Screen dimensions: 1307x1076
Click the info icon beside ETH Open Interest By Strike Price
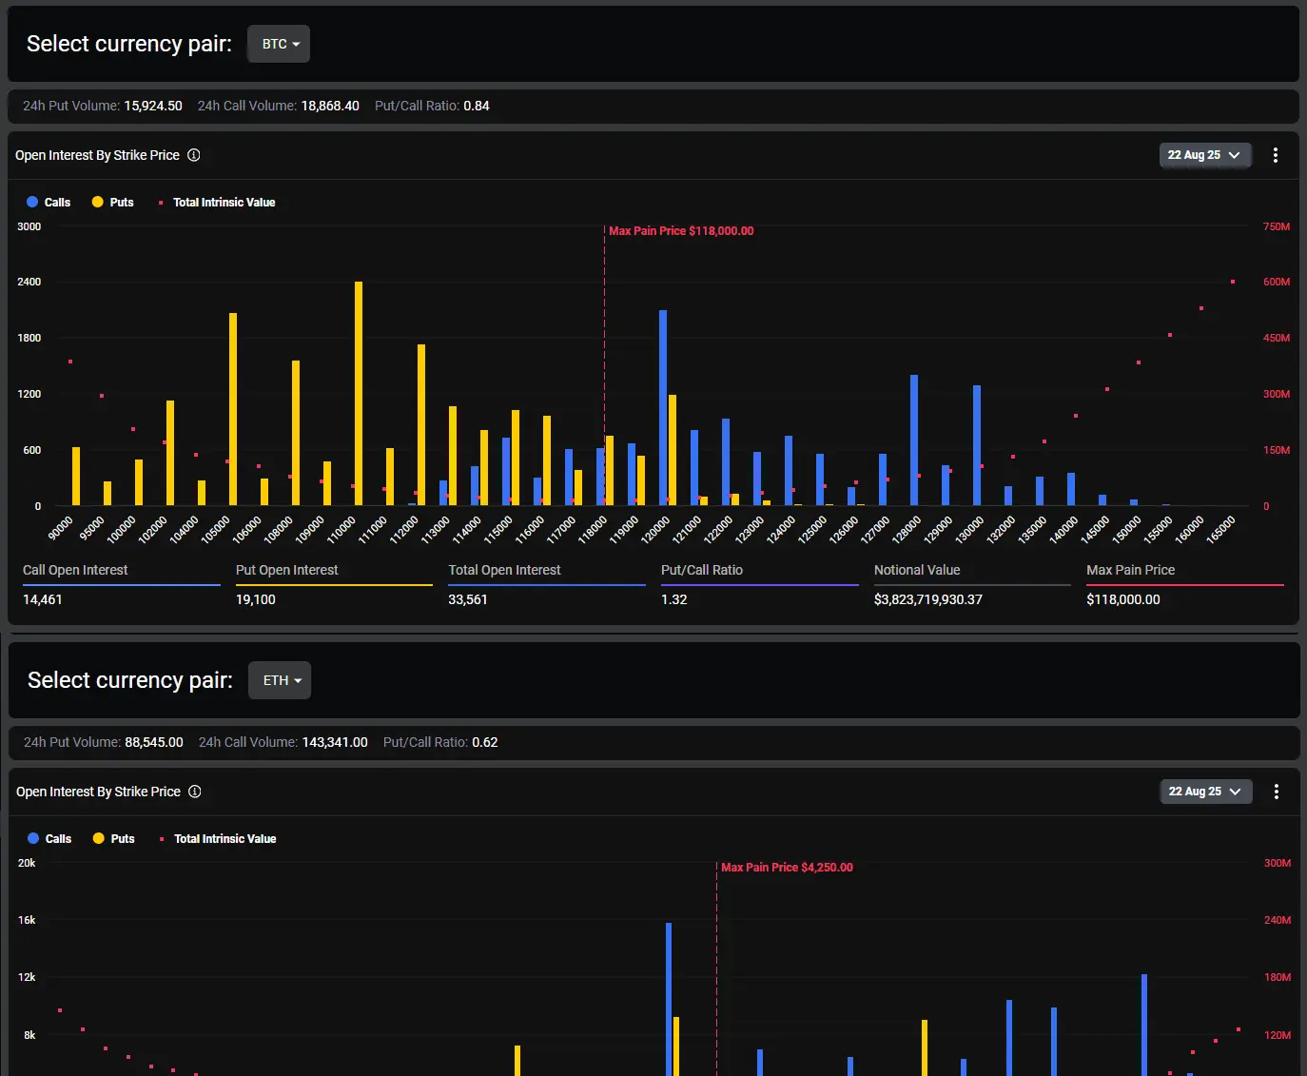point(195,792)
